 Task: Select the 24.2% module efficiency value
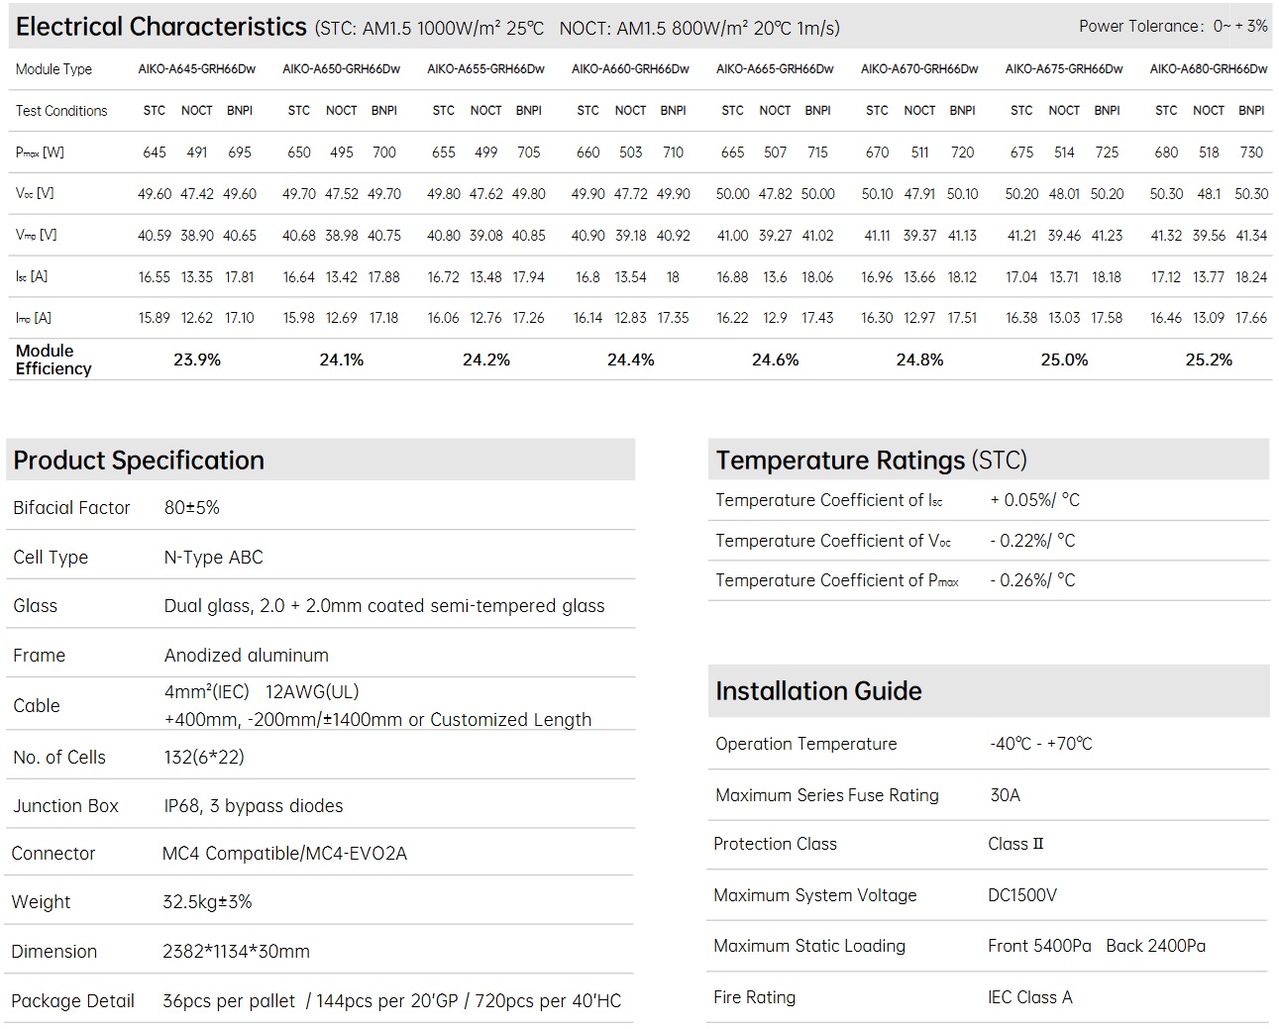click(486, 360)
